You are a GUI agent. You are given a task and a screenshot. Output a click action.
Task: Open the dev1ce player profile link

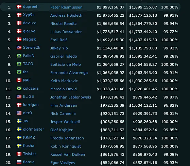pos(30,23)
